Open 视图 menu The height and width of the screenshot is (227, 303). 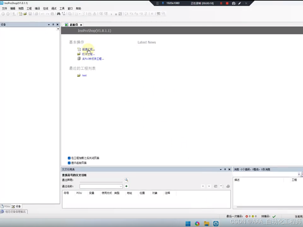21,8
